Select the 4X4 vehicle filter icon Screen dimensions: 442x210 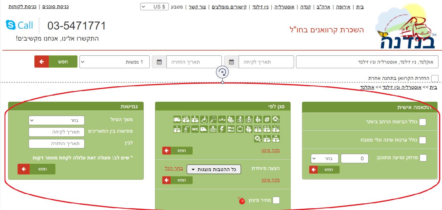pyautogui.click(x=213, y=129)
